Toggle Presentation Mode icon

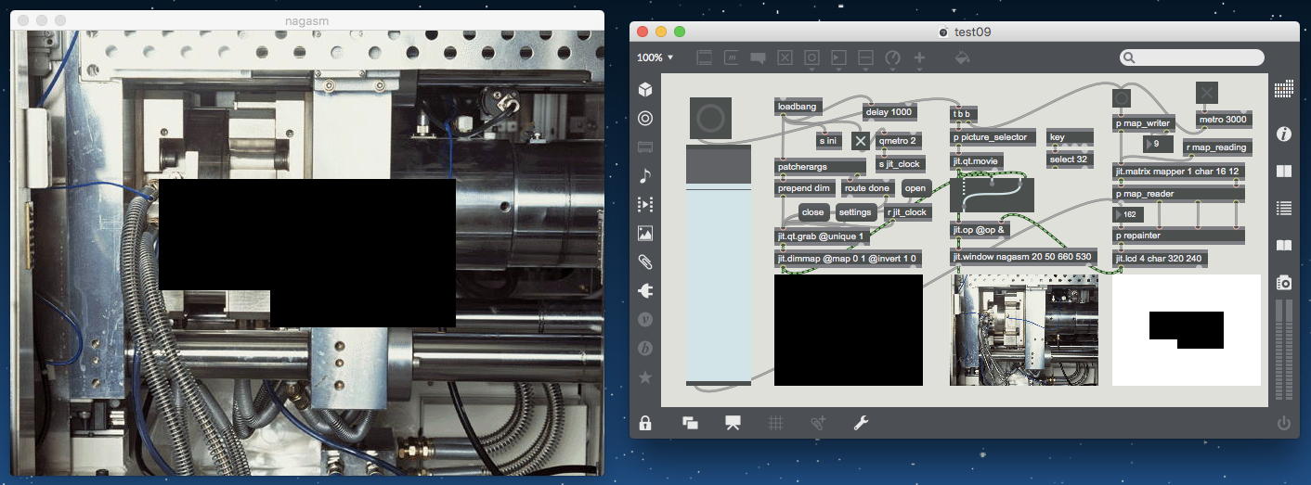pyautogui.click(x=733, y=423)
